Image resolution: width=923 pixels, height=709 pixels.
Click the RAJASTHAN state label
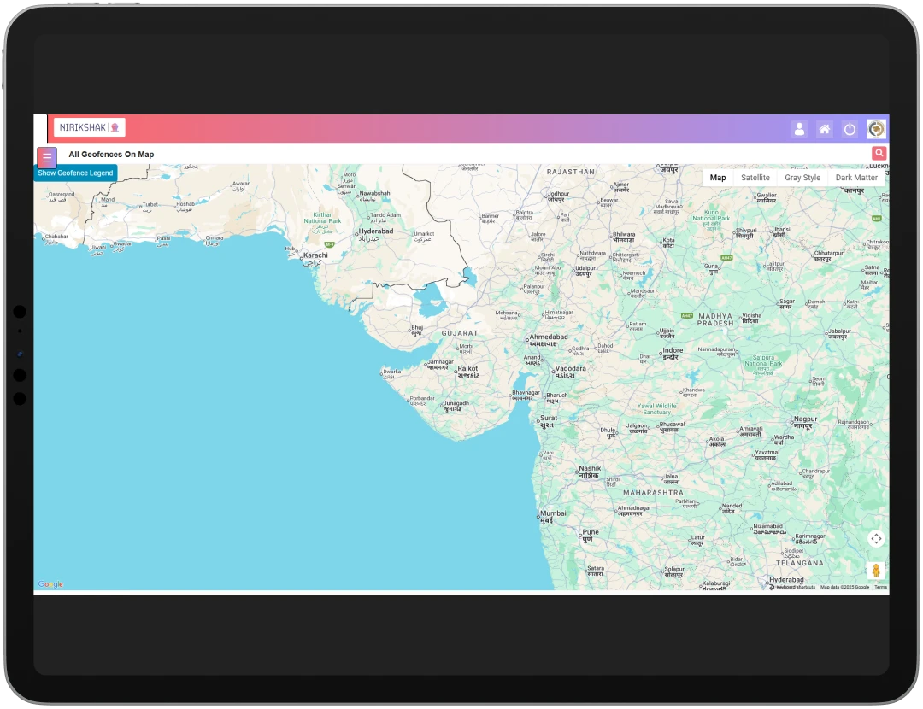coord(570,172)
